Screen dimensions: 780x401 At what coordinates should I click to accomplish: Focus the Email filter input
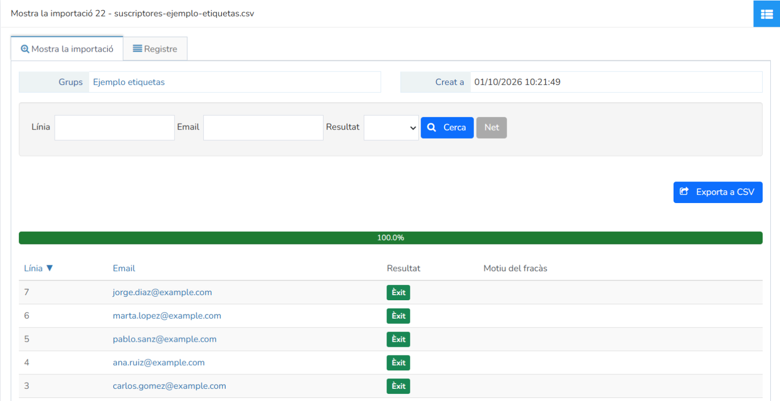tap(263, 127)
